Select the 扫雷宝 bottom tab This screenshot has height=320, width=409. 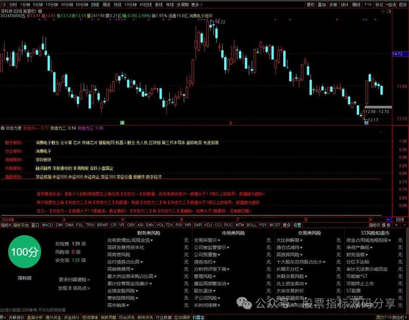coord(199,317)
